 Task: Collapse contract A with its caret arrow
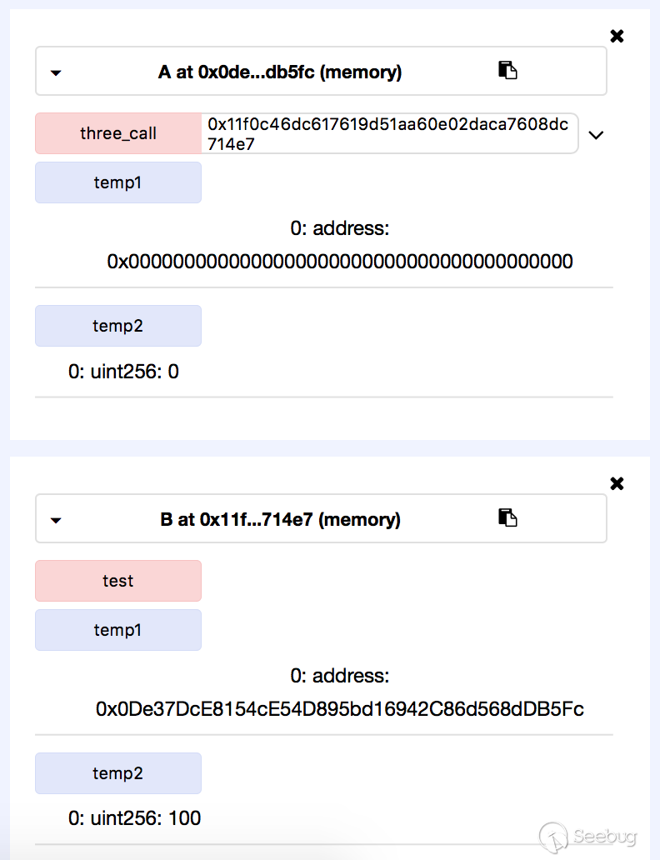tap(56, 72)
